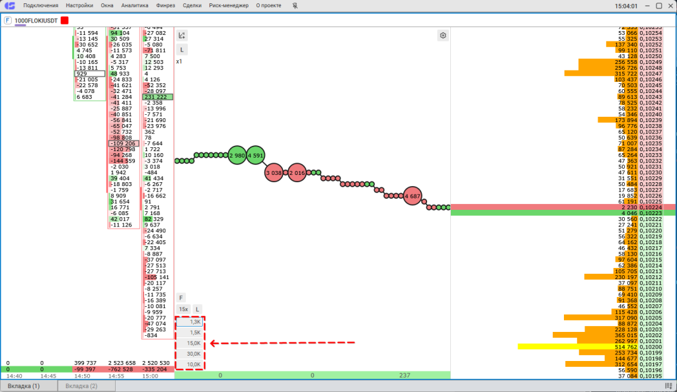Click the F button above 15x
This screenshot has height=392, width=677.
coord(181,298)
